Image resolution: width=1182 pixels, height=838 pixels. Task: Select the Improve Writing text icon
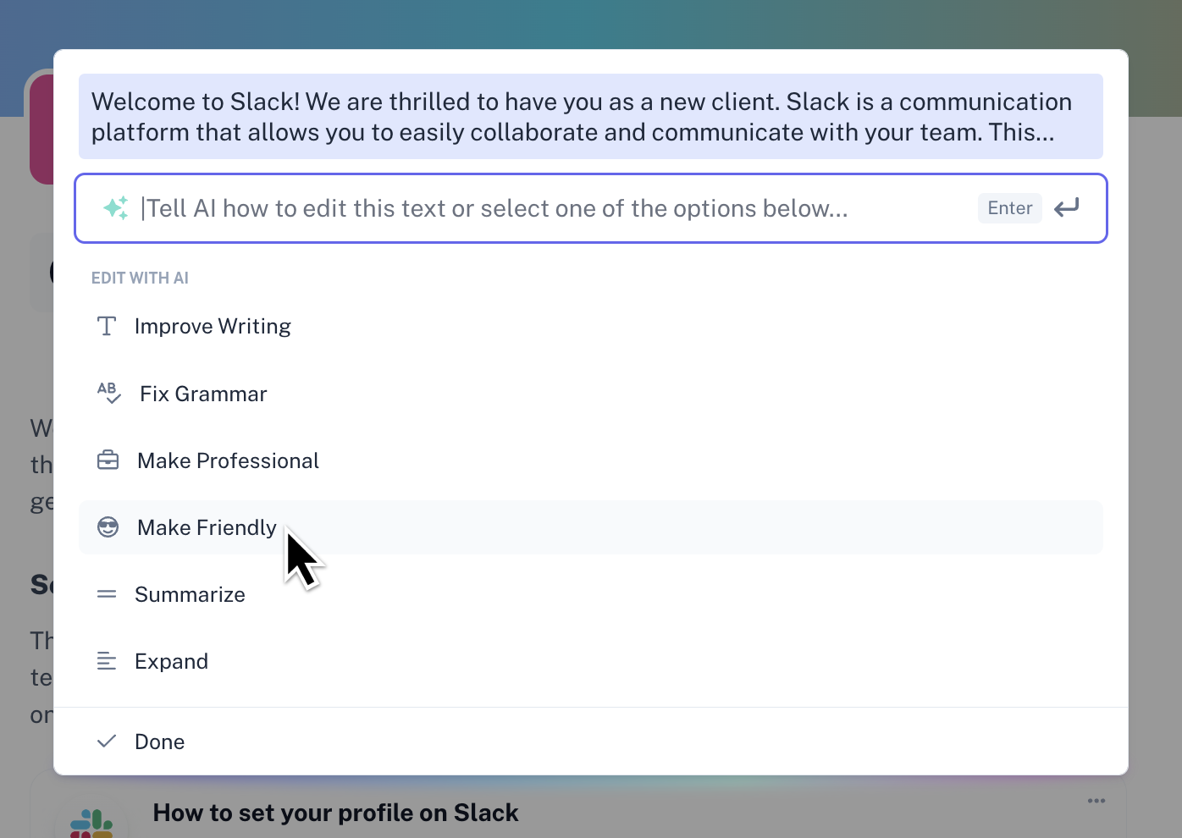click(x=107, y=325)
